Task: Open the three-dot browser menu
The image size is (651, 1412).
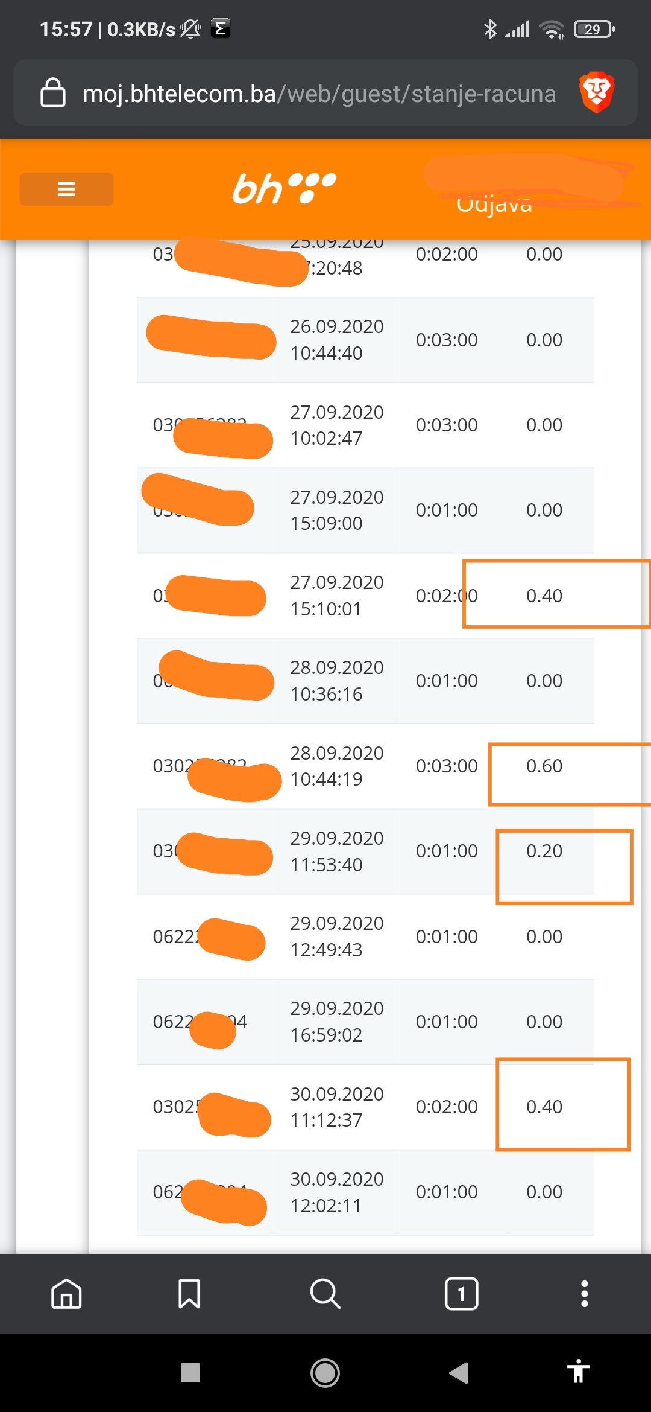Action: (x=584, y=1294)
